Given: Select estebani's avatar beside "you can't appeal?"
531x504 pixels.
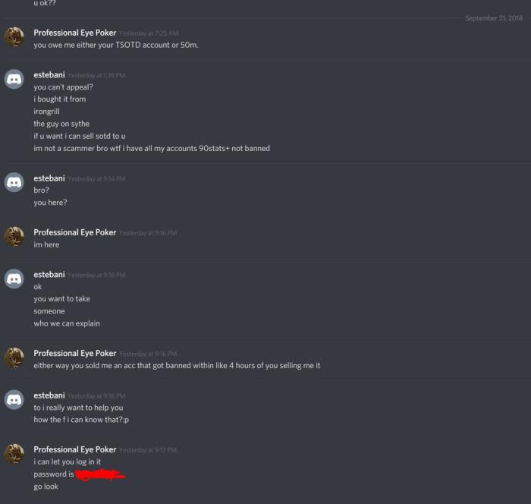Looking at the screenshot, I should point(14,79).
